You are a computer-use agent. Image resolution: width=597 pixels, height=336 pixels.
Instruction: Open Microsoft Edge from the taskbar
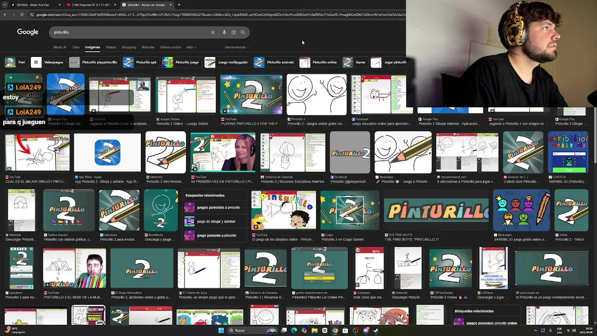tap(294, 330)
